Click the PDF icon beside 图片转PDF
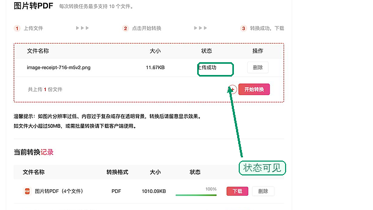The width and height of the screenshot is (373, 210). pos(27,191)
